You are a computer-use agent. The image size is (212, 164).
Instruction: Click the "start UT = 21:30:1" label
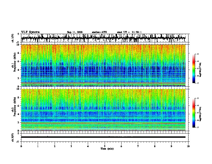tap(129, 32)
